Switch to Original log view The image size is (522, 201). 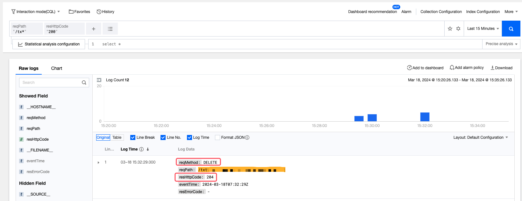click(103, 137)
